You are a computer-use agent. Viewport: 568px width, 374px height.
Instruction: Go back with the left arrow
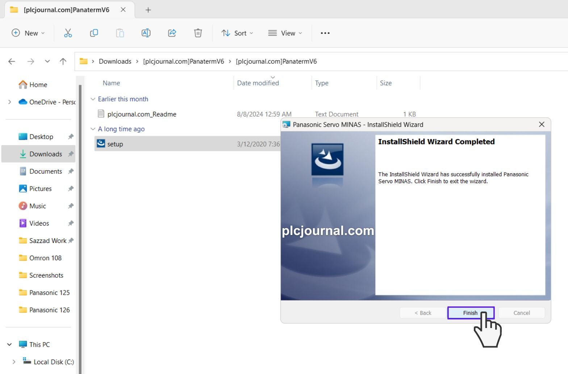coord(12,62)
